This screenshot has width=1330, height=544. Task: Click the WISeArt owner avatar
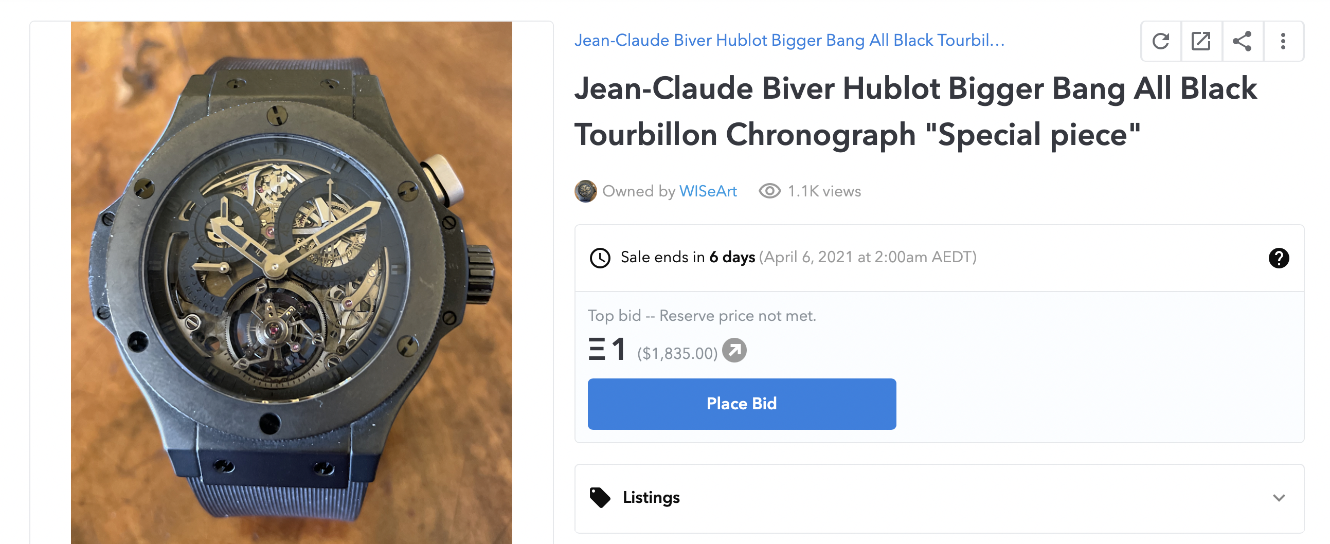pos(585,191)
